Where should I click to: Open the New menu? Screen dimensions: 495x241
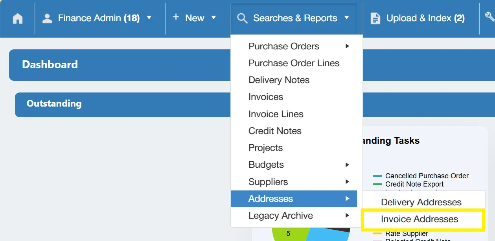coord(198,18)
